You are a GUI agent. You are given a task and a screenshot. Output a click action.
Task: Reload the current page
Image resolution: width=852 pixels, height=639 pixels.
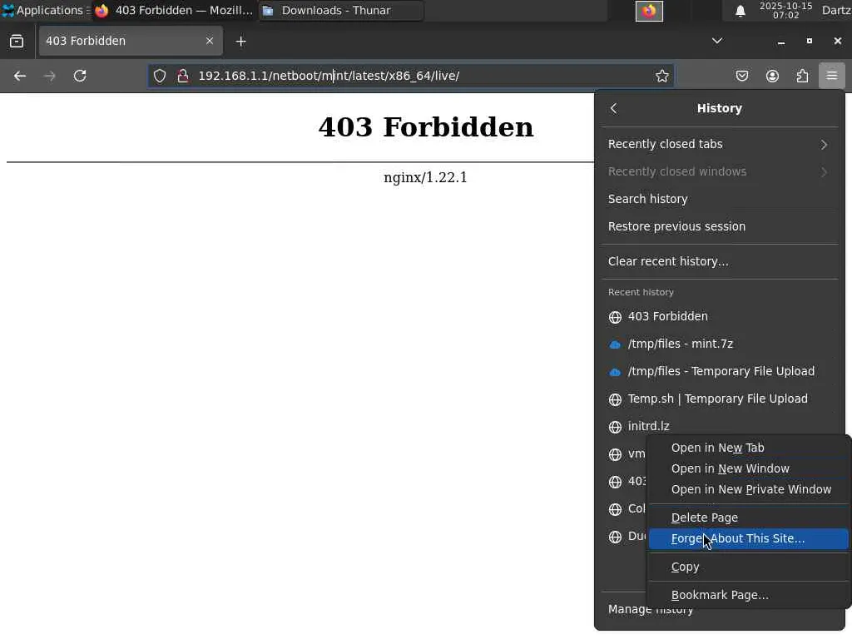tap(80, 76)
